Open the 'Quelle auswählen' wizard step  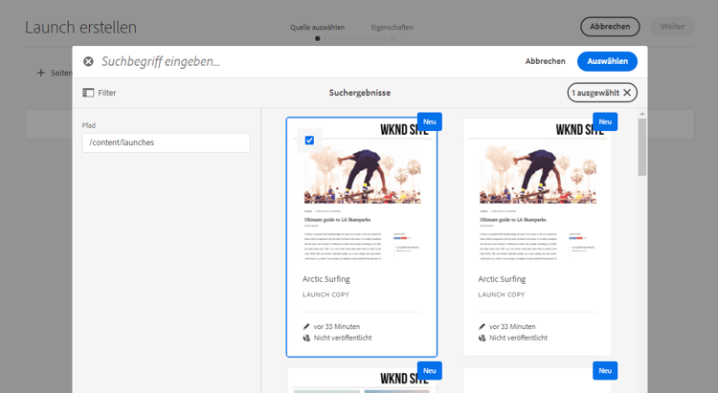(x=317, y=28)
